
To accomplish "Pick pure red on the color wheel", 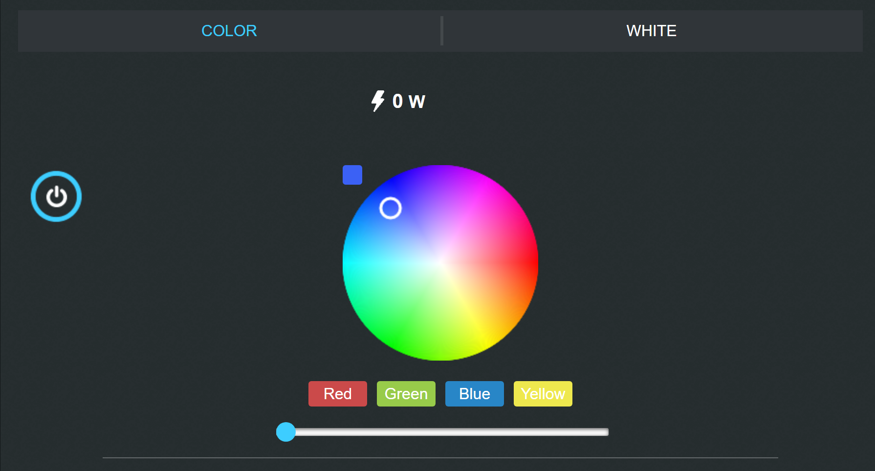I will 533,263.
